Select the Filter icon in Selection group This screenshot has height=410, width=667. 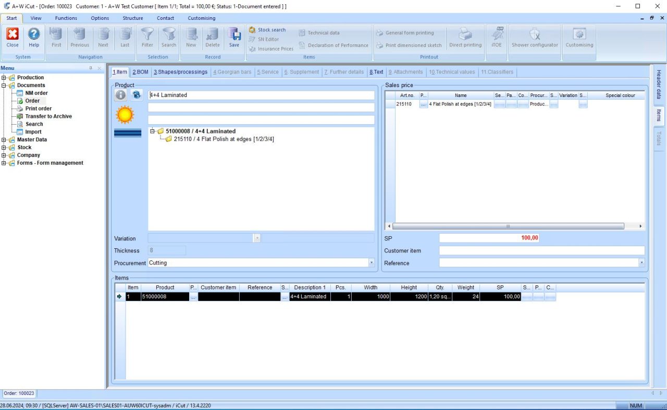click(147, 37)
